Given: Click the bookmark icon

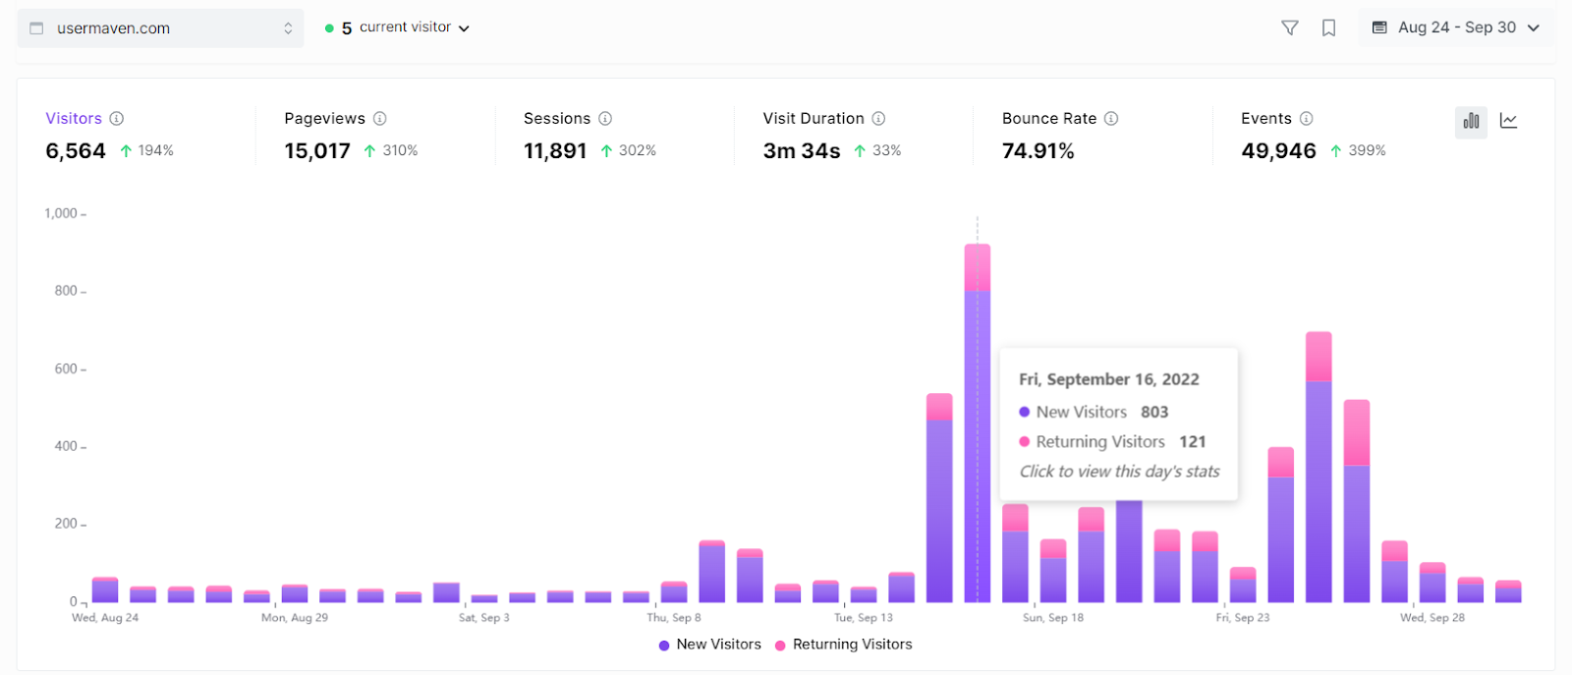Looking at the screenshot, I should coord(1328,28).
